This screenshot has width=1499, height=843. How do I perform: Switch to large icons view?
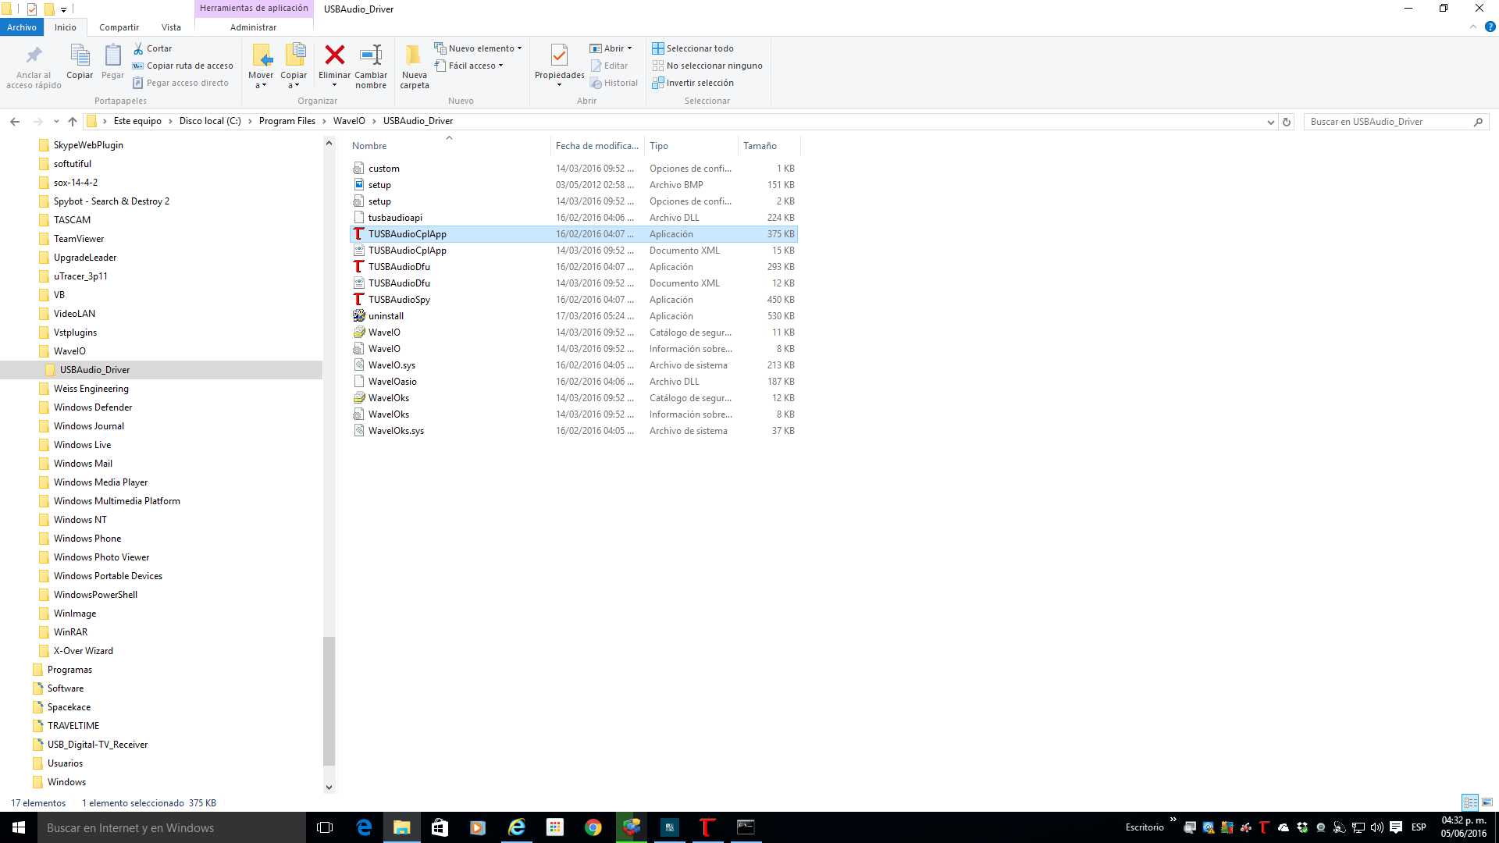click(1487, 802)
